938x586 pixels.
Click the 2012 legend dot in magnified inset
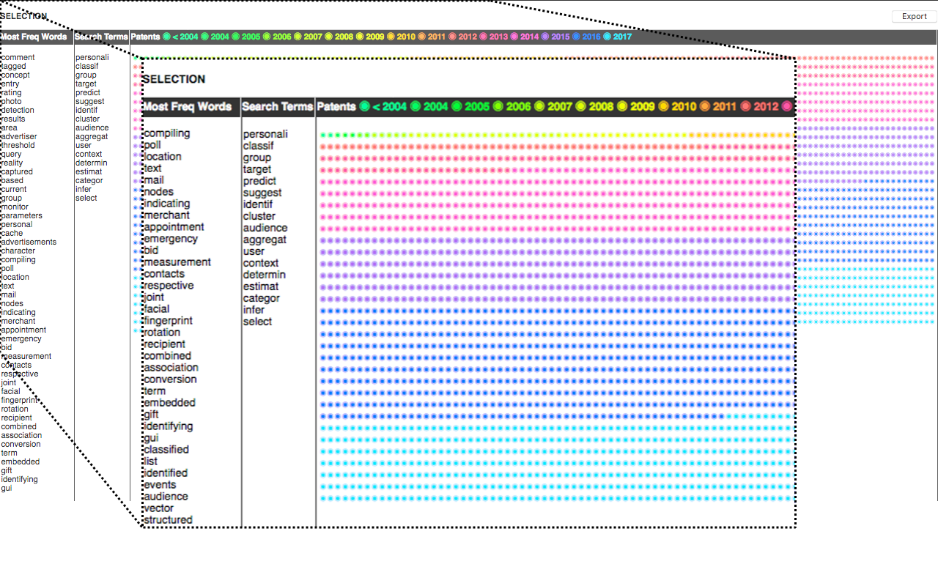(x=745, y=106)
